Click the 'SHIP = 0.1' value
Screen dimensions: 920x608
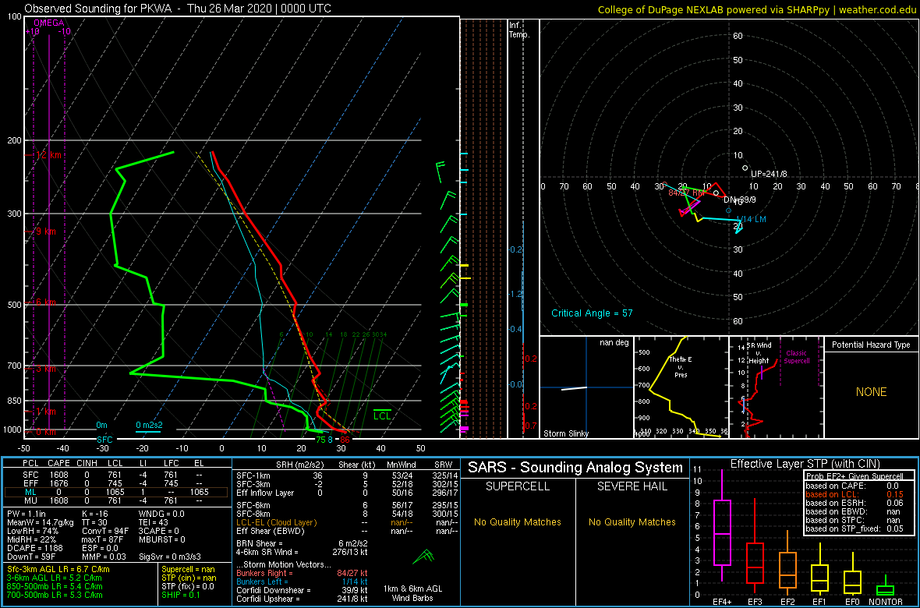click(182, 594)
